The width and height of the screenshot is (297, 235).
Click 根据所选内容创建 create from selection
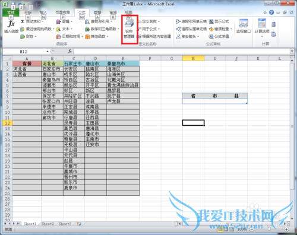click(x=154, y=37)
